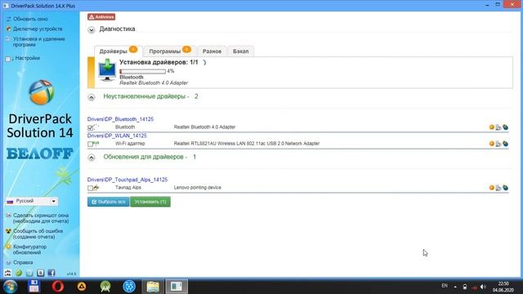Open the orange triangle app in taskbar
Image resolution: width=523 pixels, height=294 pixels.
coord(82,287)
